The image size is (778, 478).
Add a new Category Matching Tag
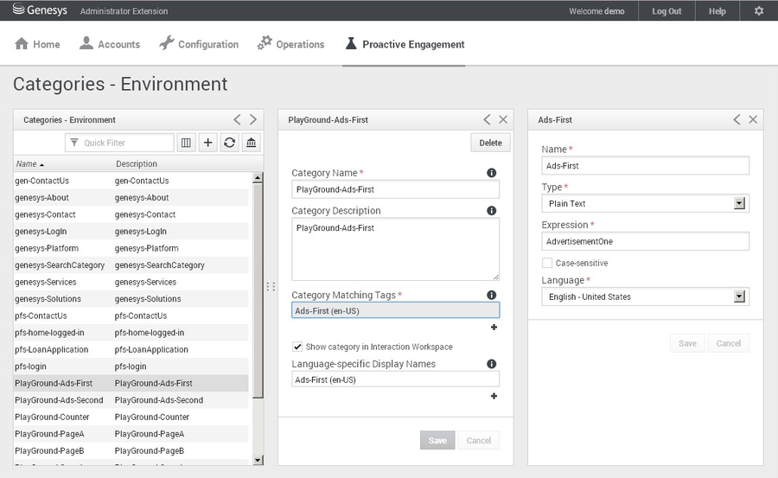pos(494,327)
